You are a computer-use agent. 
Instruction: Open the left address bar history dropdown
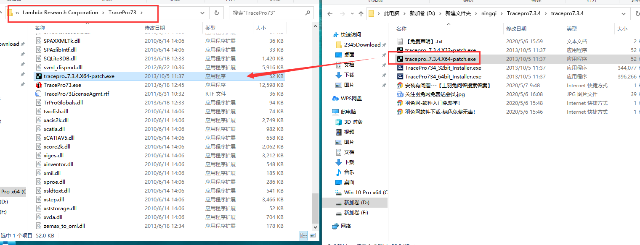(202, 13)
